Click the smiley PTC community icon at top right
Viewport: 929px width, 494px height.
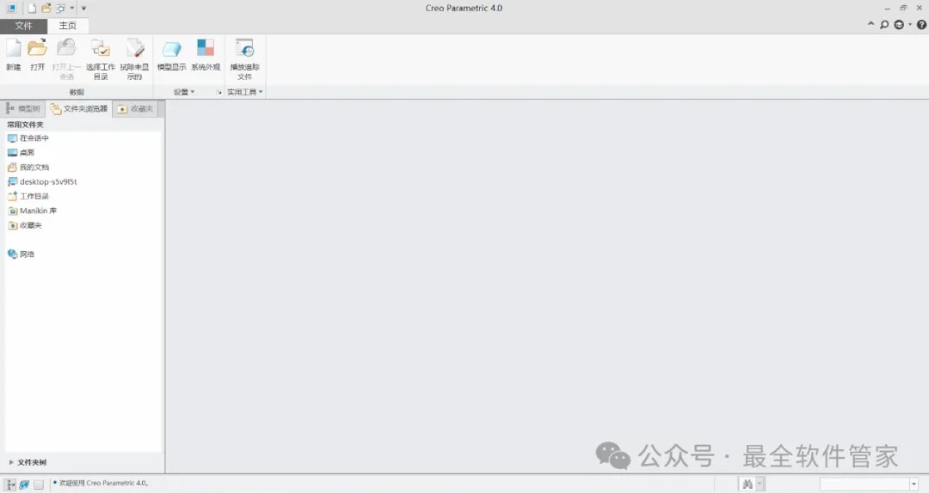tap(900, 25)
